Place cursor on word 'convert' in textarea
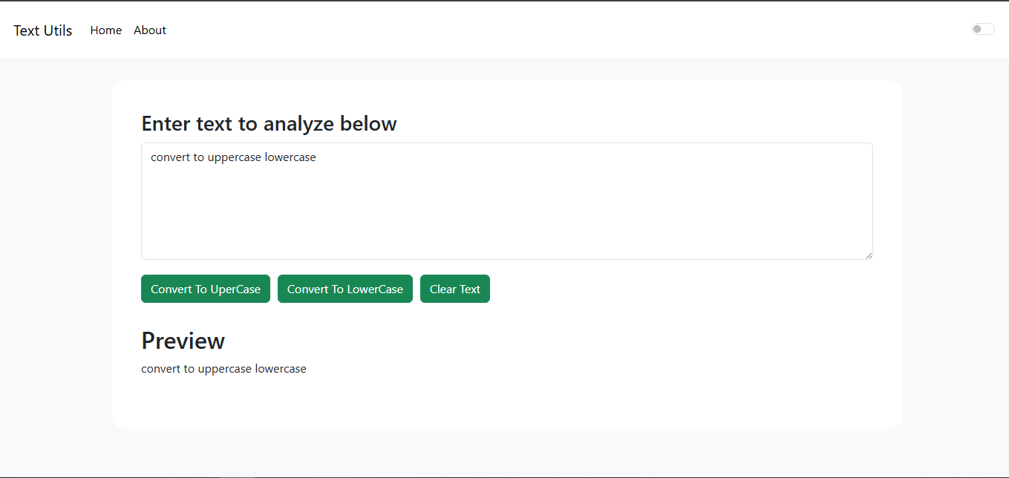The image size is (1009, 478). [171, 157]
